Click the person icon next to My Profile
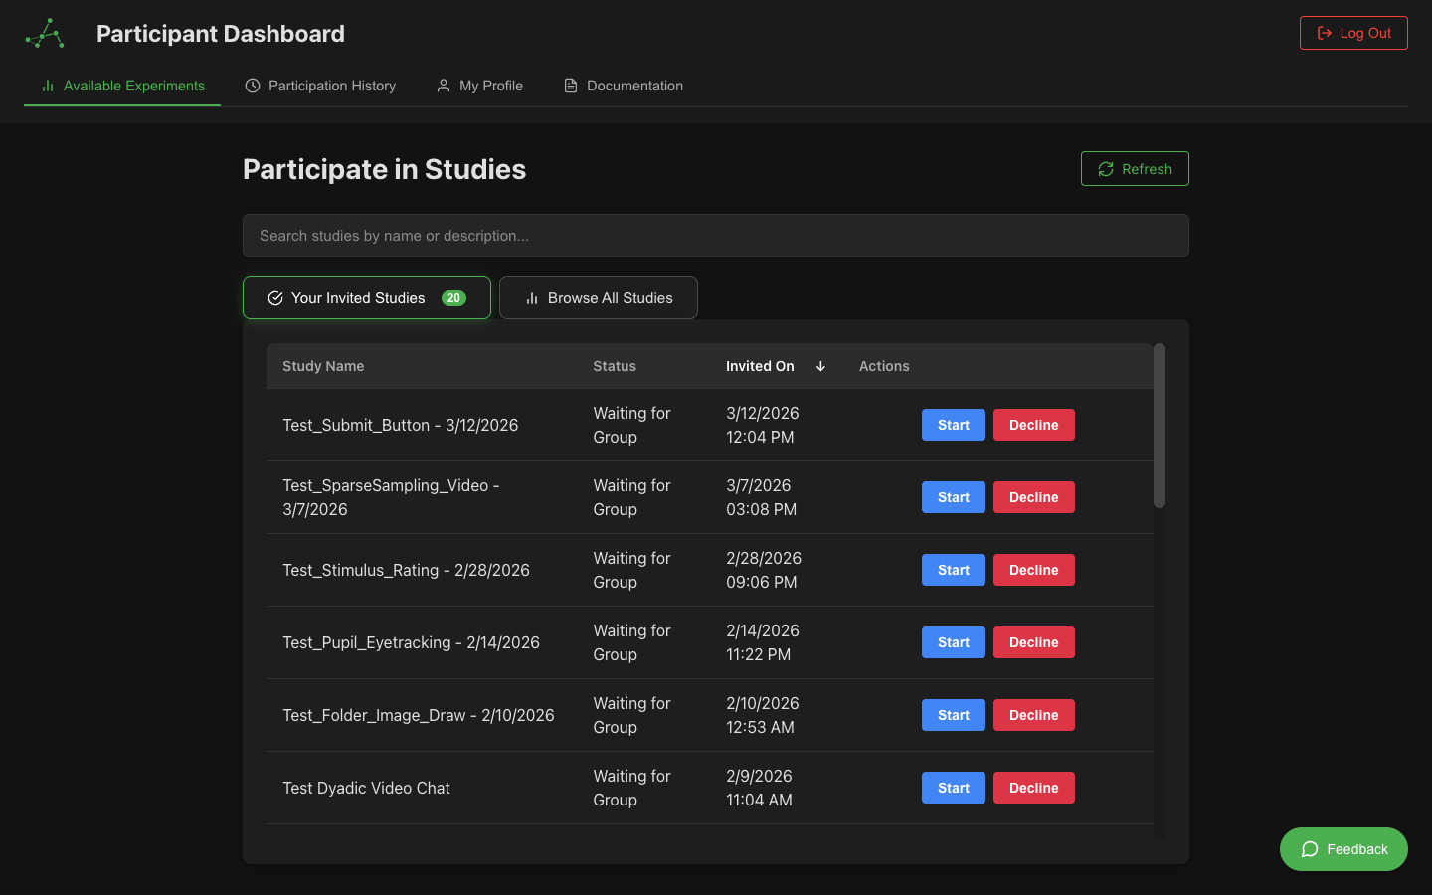 (444, 86)
